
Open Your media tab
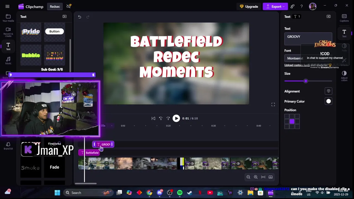pyautogui.click(x=8, y=18)
